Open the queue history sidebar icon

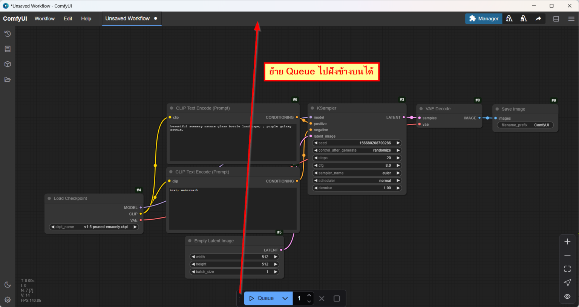[8, 34]
